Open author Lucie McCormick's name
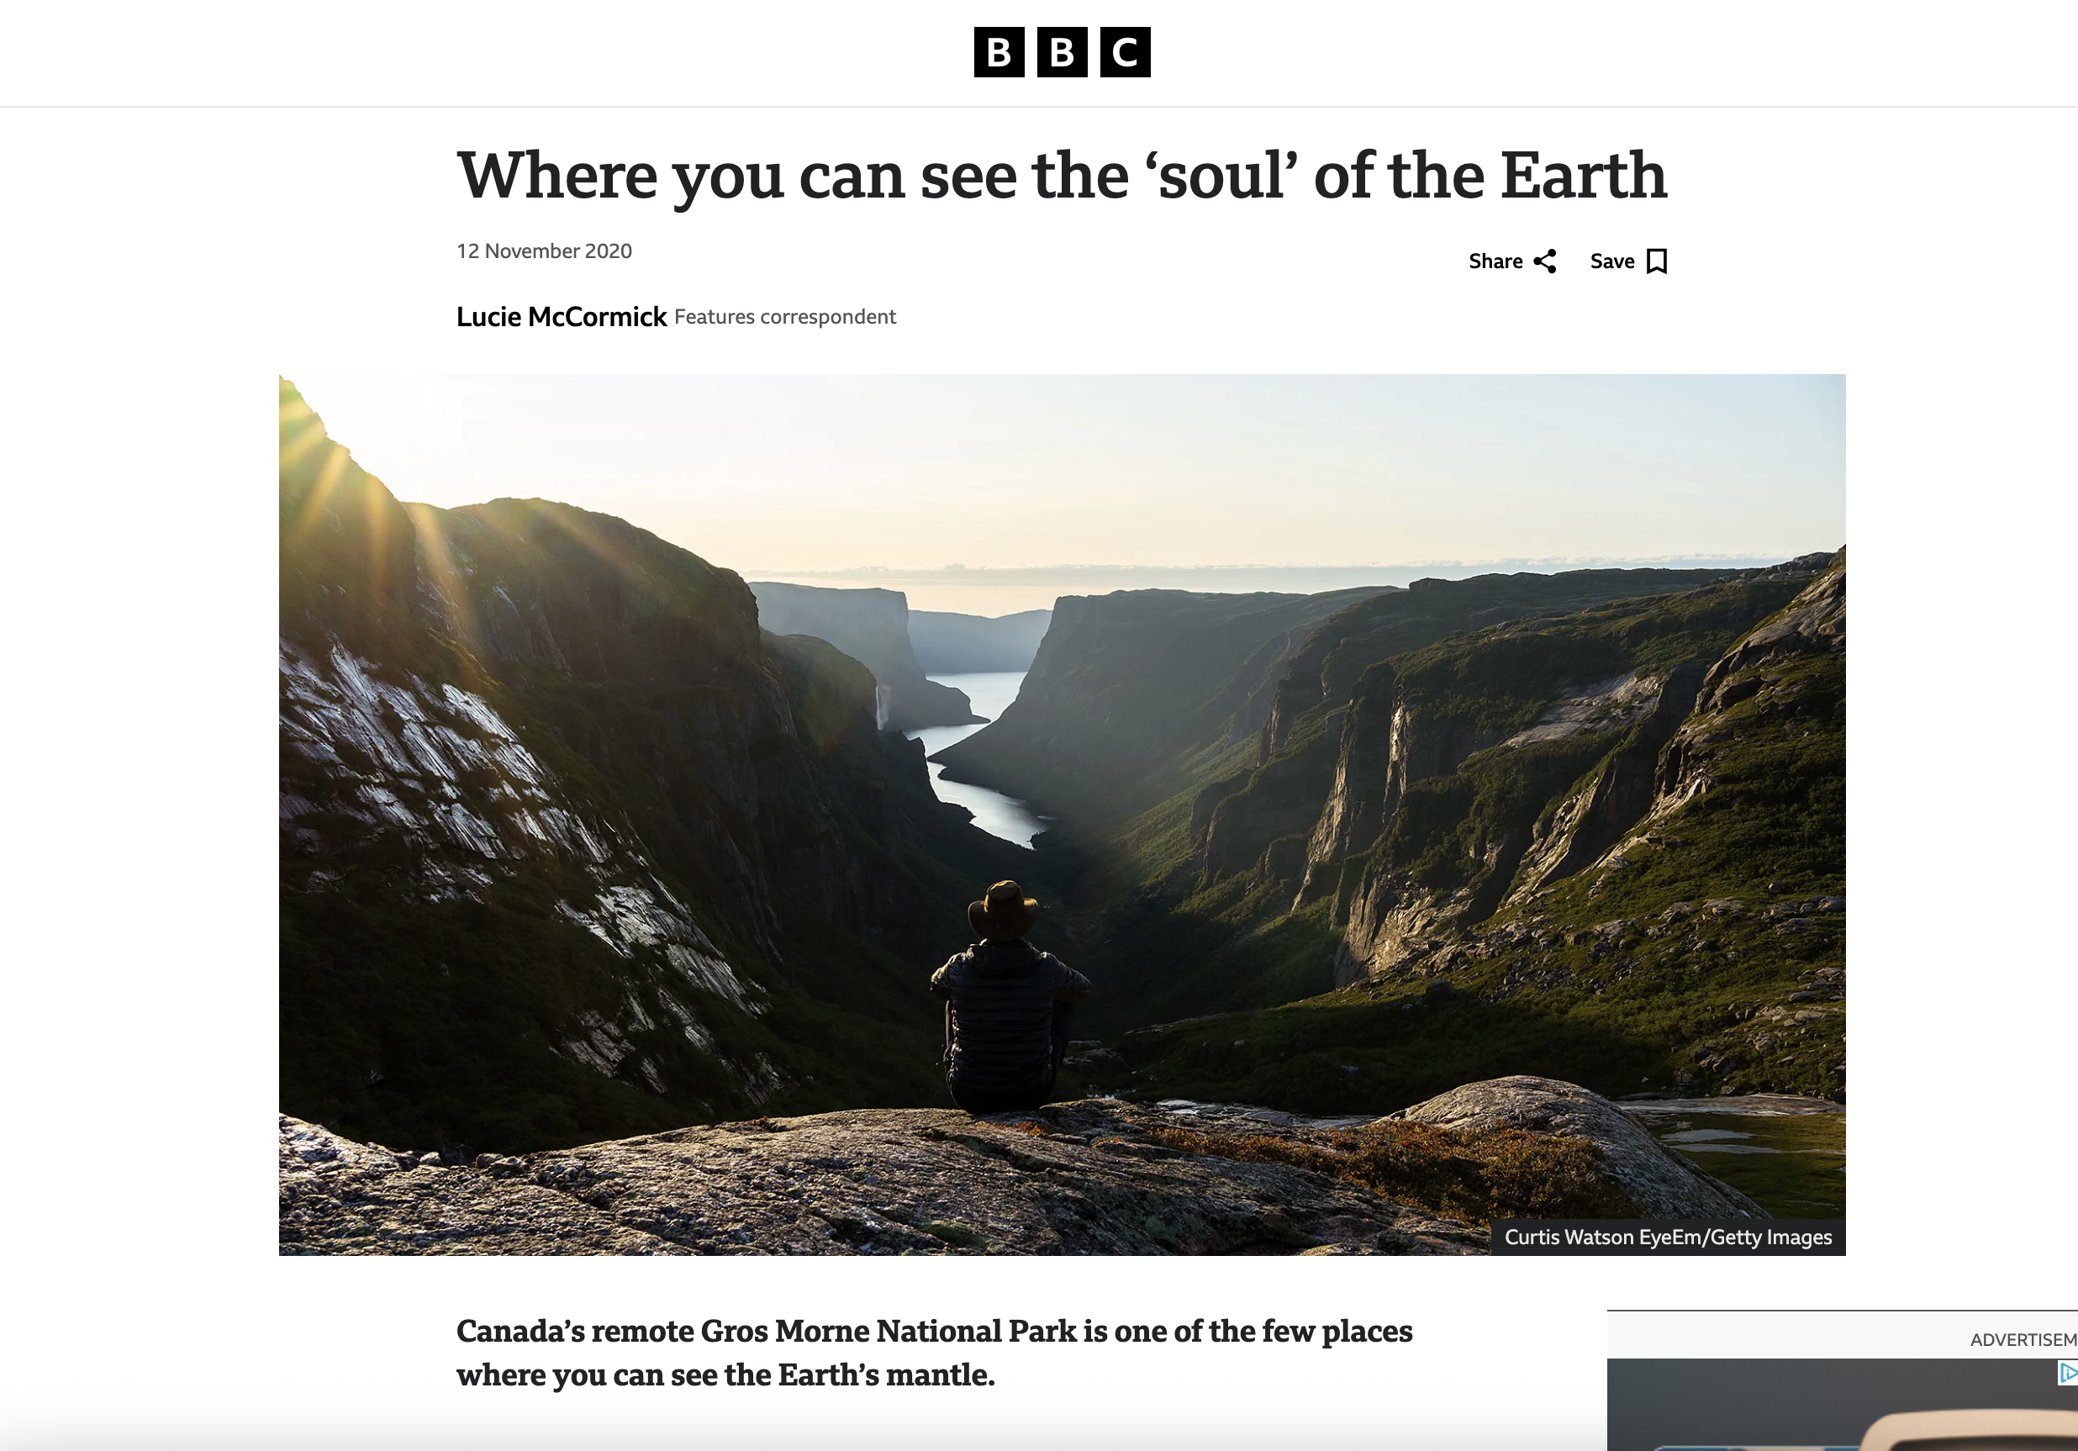Screen dimensions: 2078x1451 click(562, 317)
